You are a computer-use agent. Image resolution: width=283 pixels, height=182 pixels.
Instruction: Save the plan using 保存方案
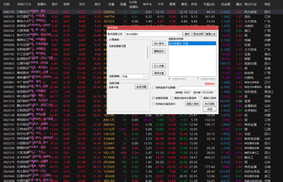159,73
